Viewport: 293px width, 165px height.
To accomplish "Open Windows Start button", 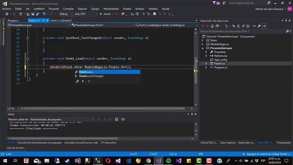I will 5,161.
